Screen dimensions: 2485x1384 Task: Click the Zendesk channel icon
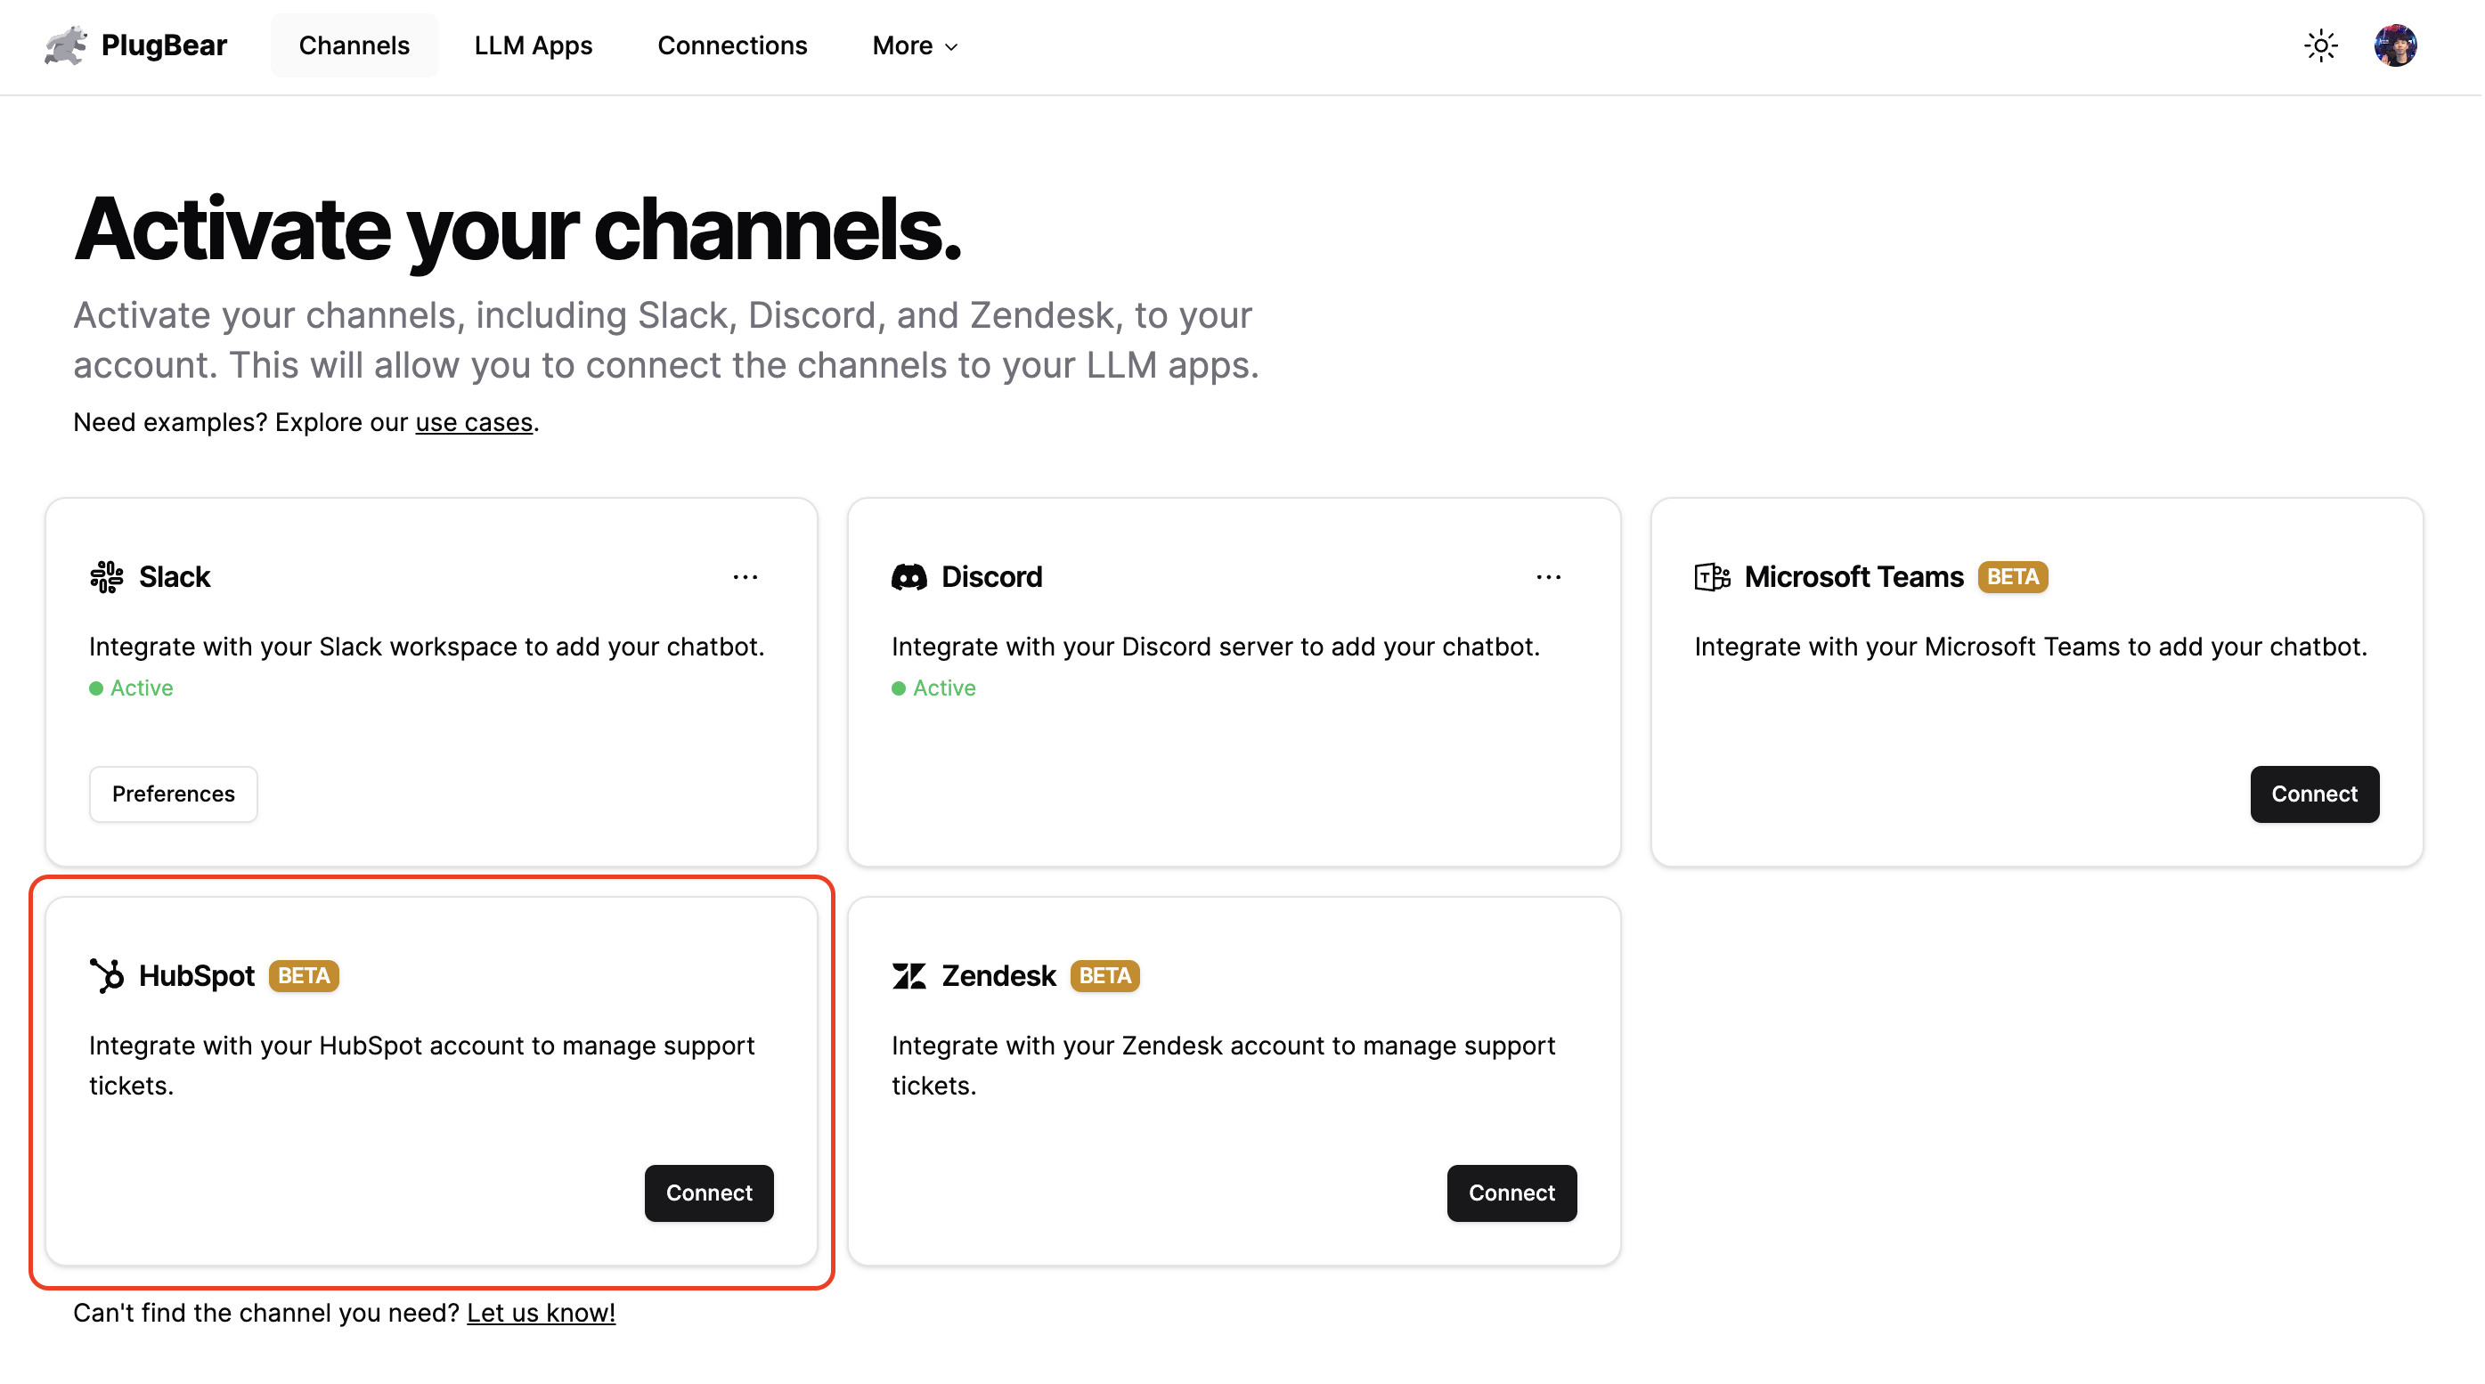pos(908,975)
